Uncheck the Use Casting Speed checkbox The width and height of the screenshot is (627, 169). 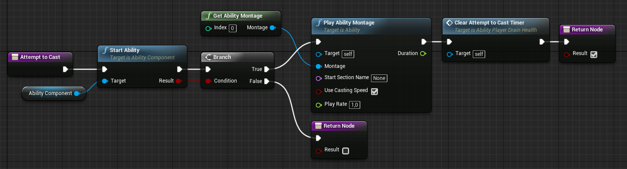click(374, 91)
